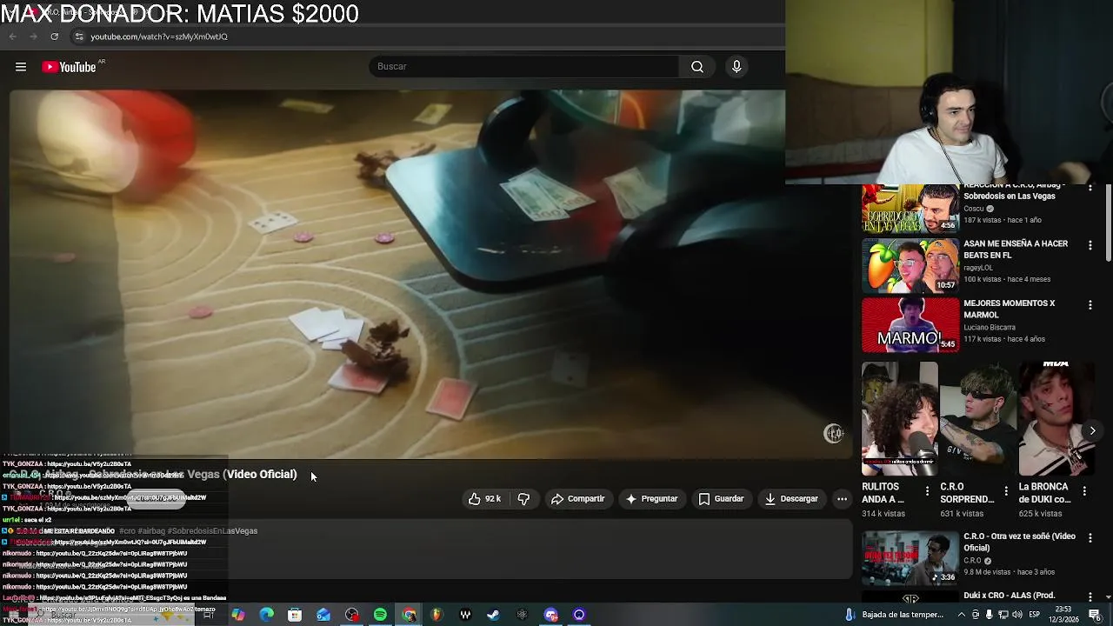Open the notification center icon

(1095, 615)
